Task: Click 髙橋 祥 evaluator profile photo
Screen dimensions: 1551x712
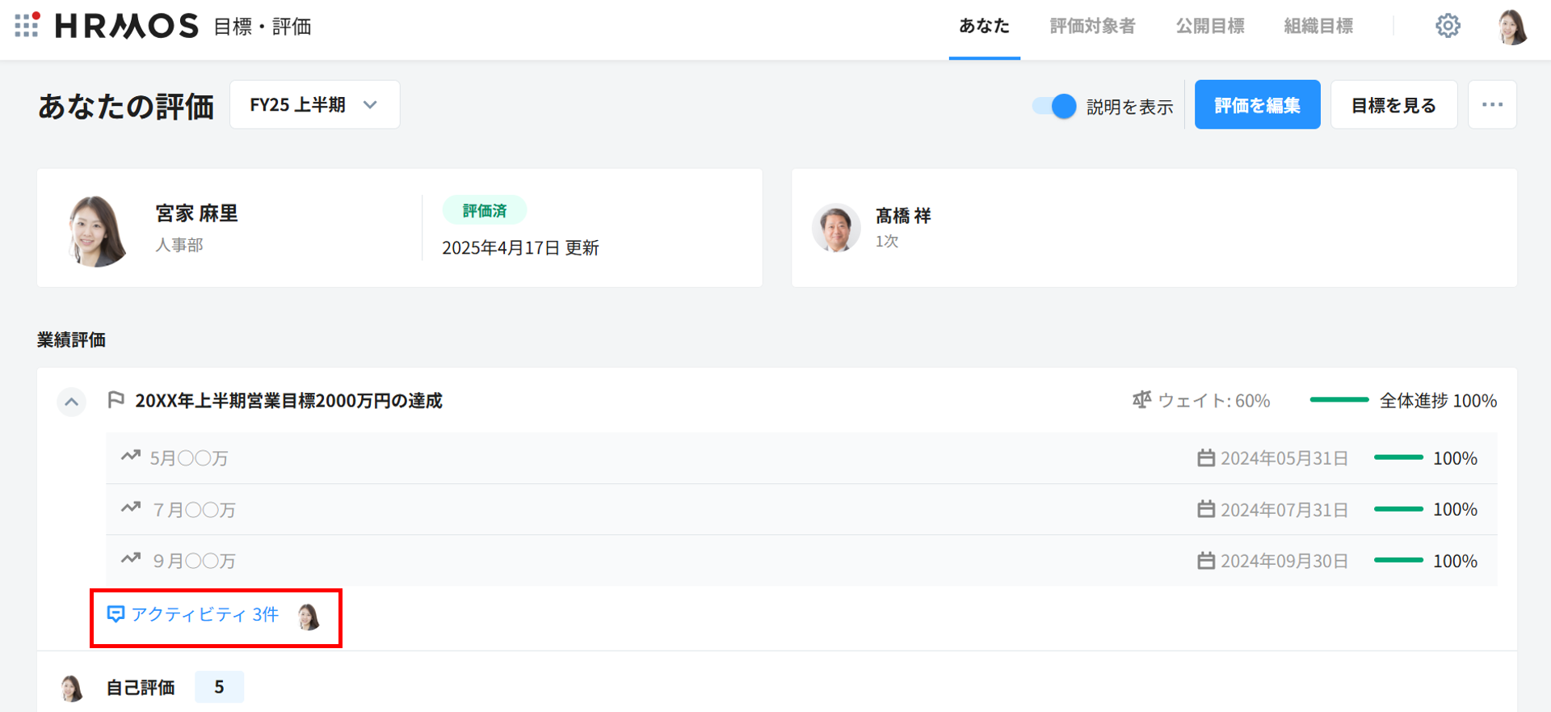Action: click(836, 228)
